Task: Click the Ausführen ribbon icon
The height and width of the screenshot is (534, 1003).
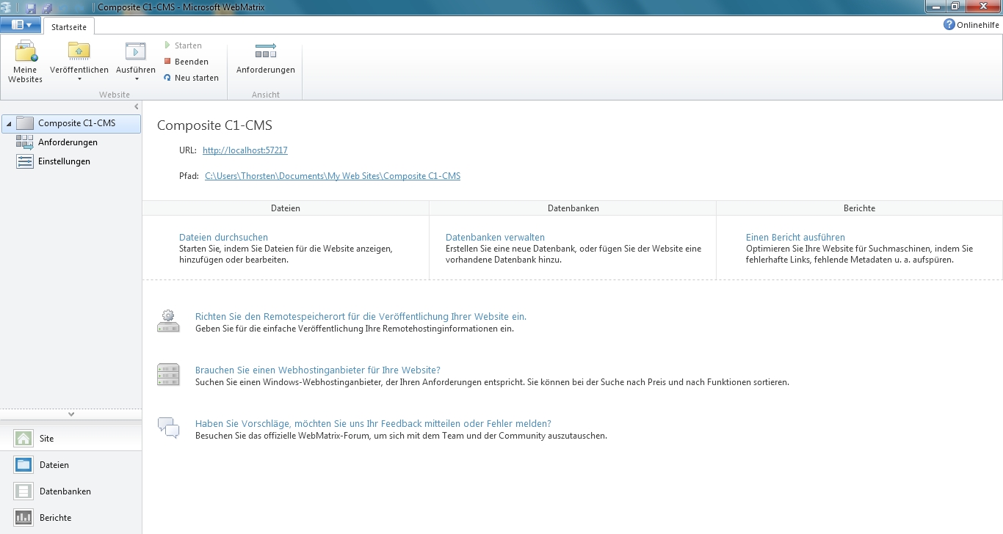Action: click(136, 51)
